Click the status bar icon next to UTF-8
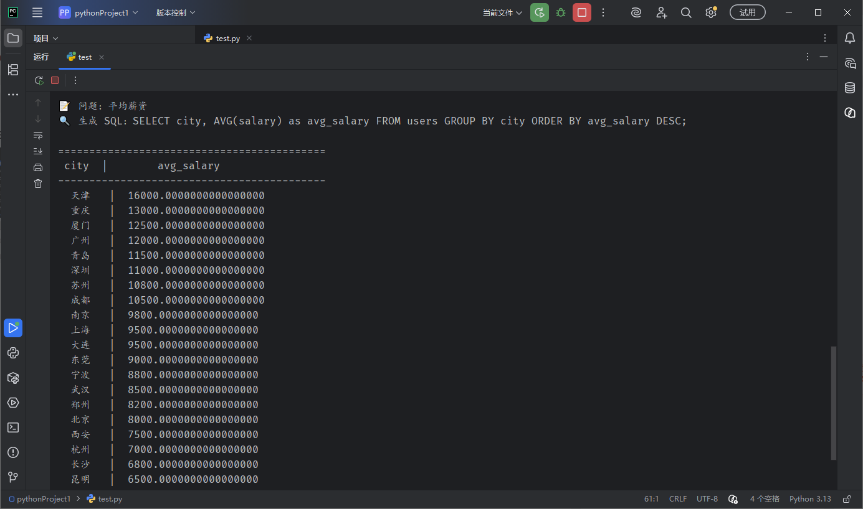Image resolution: width=863 pixels, height=509 pixels. [733, 499]
